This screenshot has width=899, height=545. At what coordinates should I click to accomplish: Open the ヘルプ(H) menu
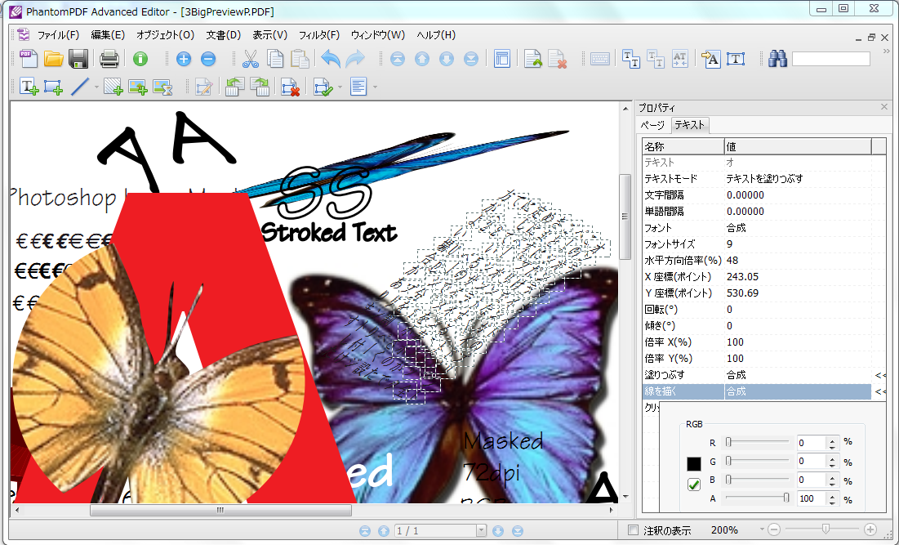point(436,35)
